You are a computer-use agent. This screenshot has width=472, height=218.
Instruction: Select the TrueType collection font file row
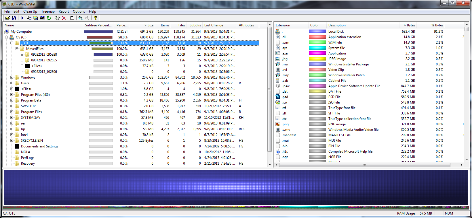tap(370, 119)
